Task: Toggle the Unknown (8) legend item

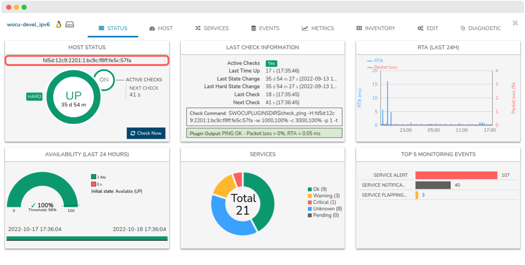Action: [325, 209]
